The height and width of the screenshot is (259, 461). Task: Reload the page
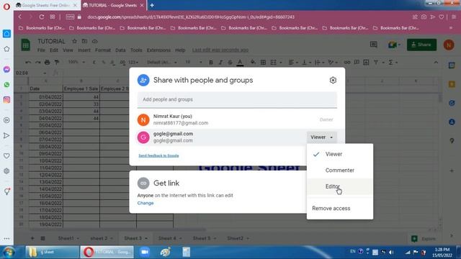(x=42, y=17)
